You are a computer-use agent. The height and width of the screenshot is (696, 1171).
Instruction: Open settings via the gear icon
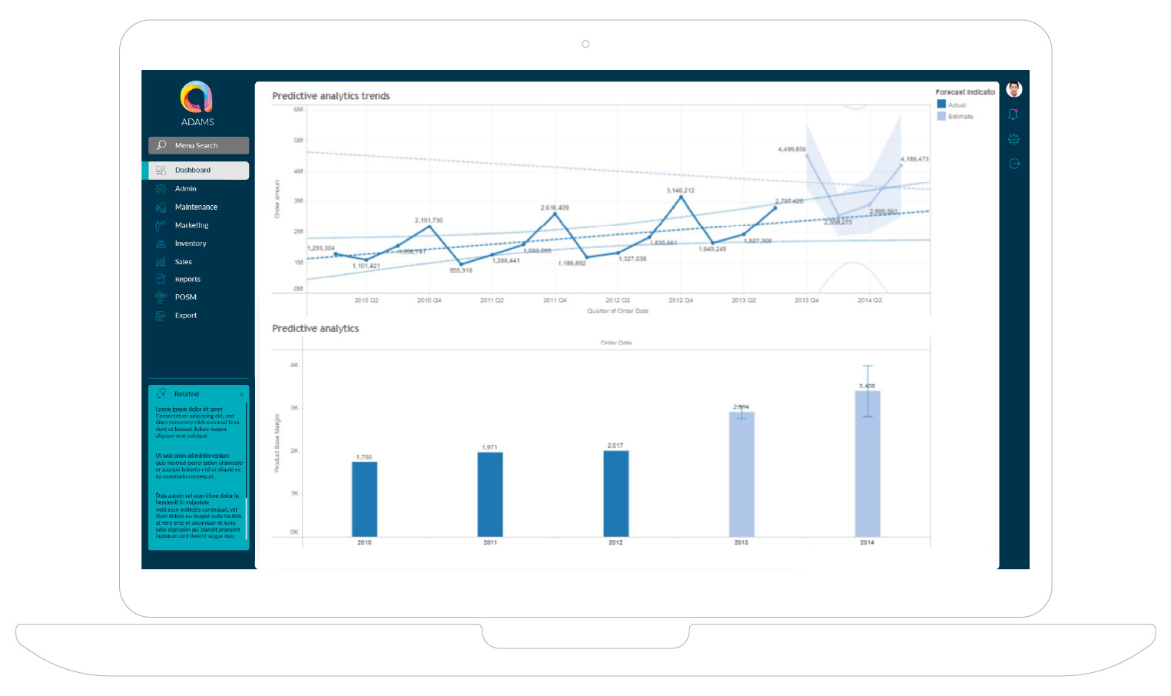tap(1013, 139)
